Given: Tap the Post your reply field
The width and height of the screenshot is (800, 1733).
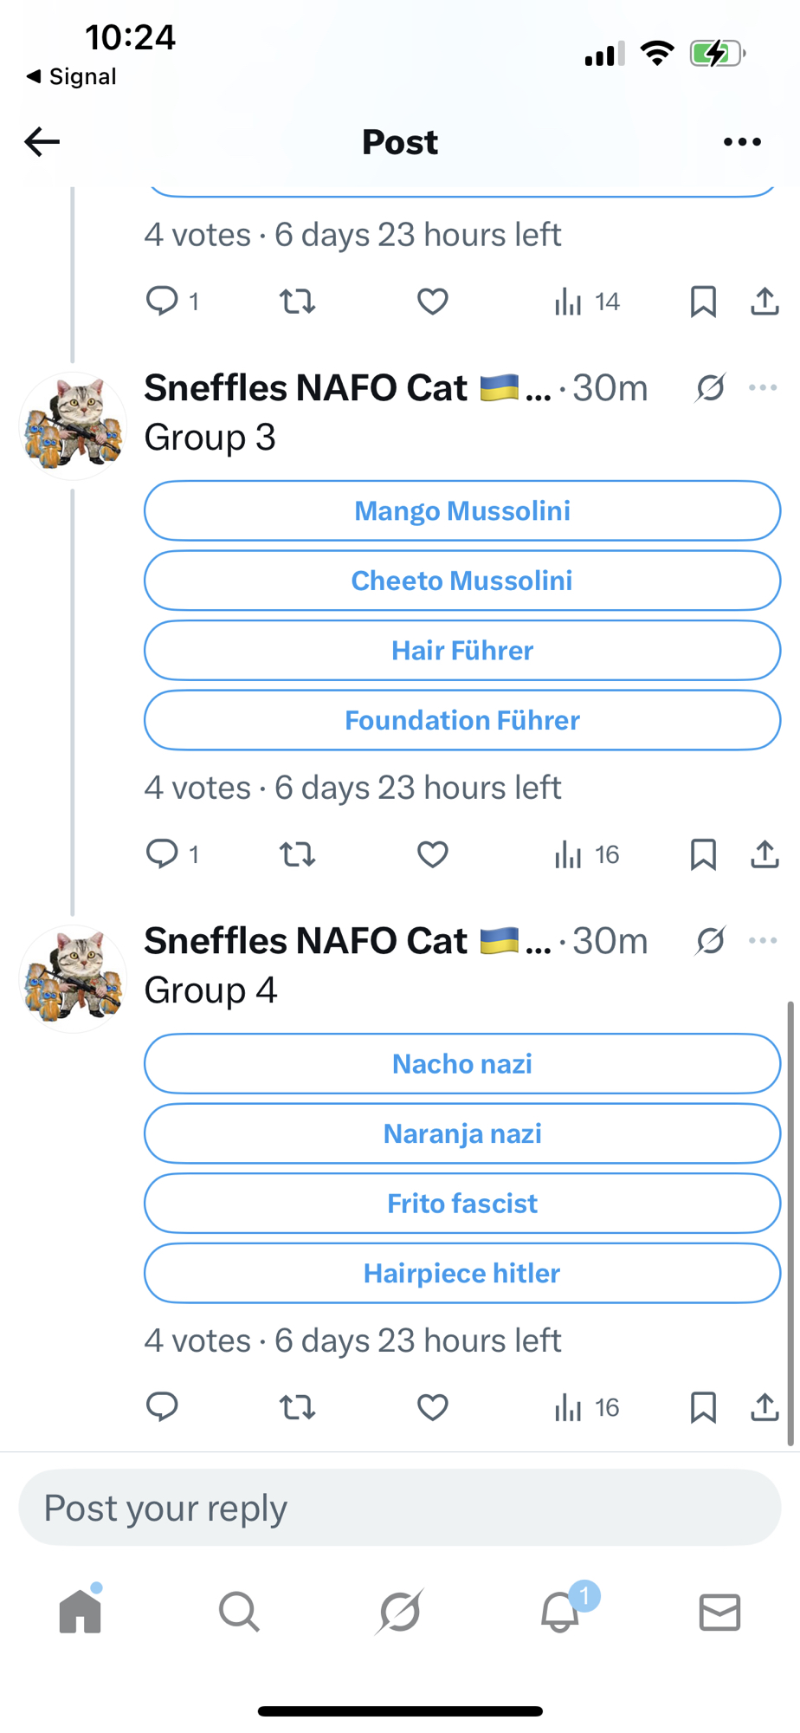Looking at the screenshot, I should click(x=400, y=1509).
